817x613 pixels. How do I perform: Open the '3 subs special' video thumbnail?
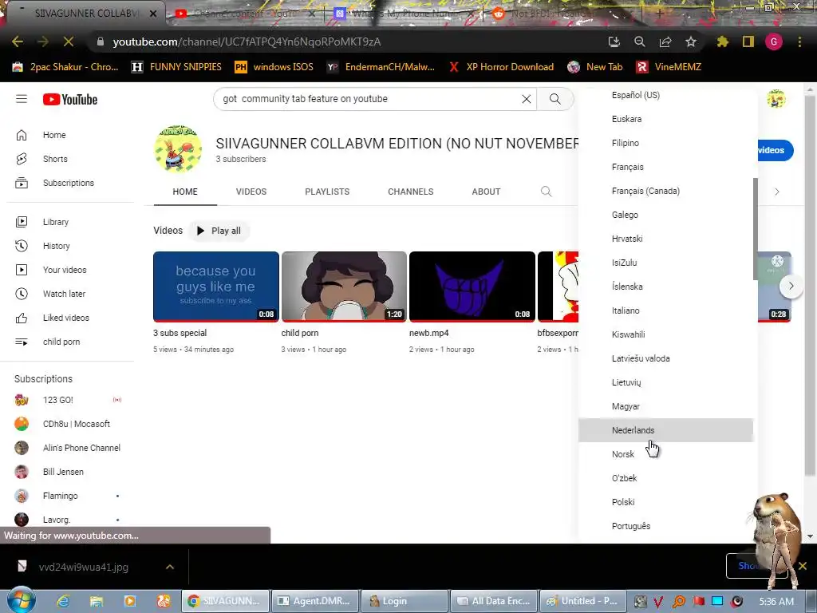click(216, 287)
